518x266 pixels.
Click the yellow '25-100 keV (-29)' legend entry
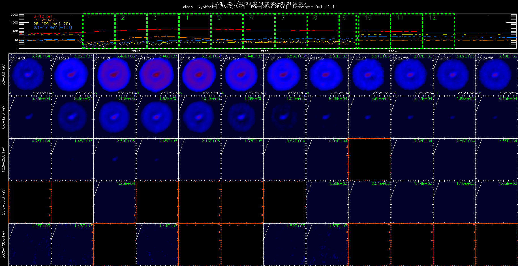[x=52, y=24]
